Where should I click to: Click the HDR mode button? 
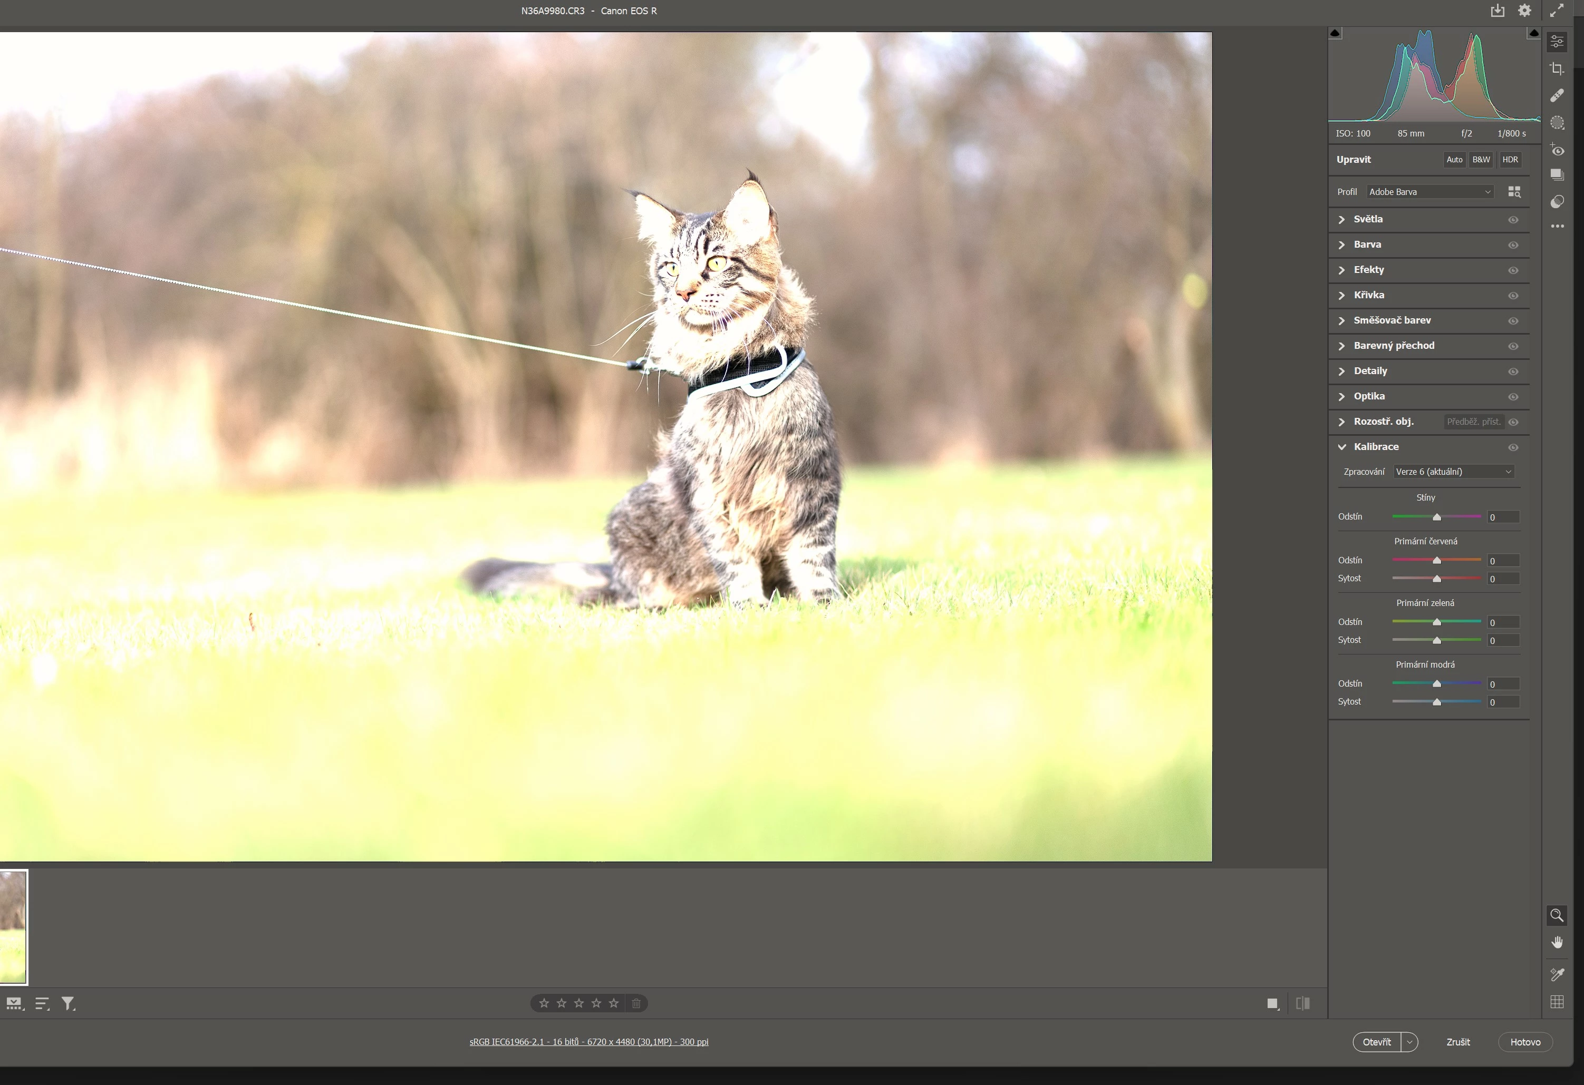pos(1510,159)
